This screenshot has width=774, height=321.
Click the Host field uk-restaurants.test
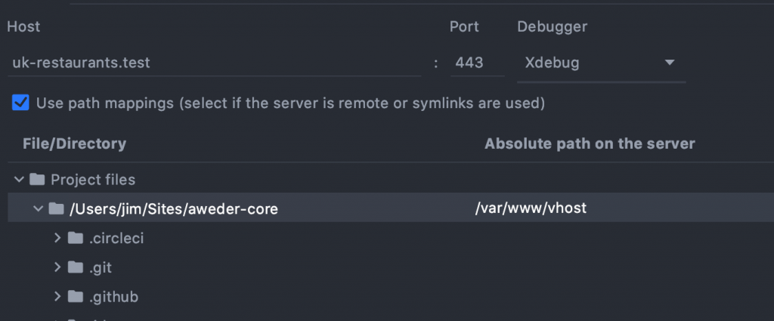coord(214,63)
